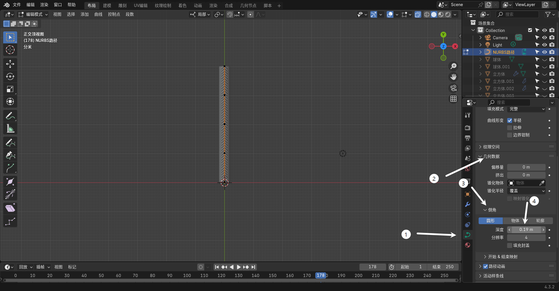
Task: Enable the 拉伸 checkbox
Action: coord(510,128)
